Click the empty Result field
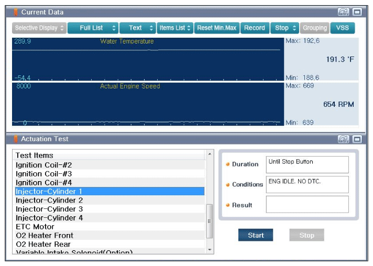The width and height of the screenshot is (373, 266). point(307,204)
